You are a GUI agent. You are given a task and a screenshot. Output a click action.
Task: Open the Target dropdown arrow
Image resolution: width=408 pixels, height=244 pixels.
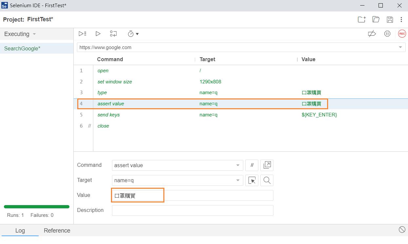point(238,181)
